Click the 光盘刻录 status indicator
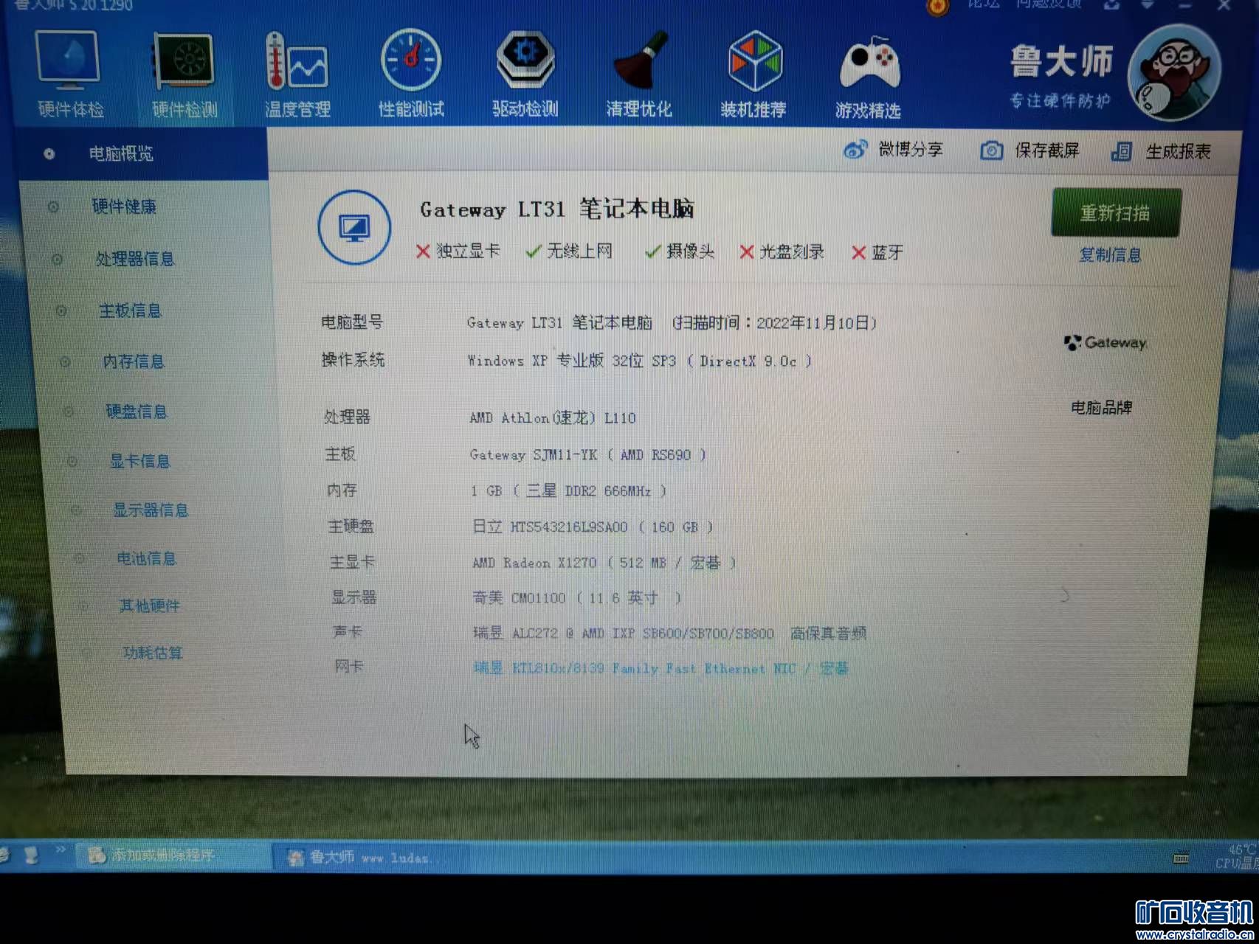Image resolution: width=1259 pixels, height=944 pixels. tap(782, 252)
